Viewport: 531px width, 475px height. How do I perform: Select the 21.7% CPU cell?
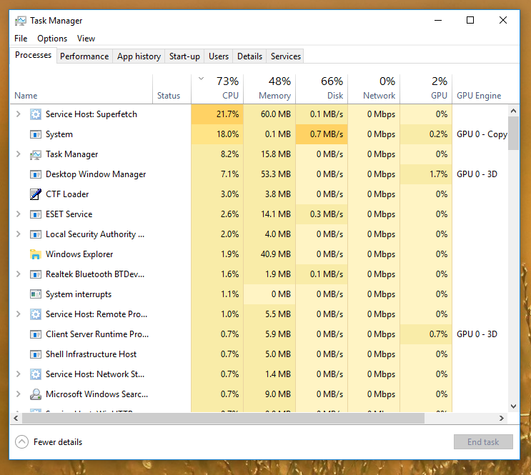tap(217, 114)
